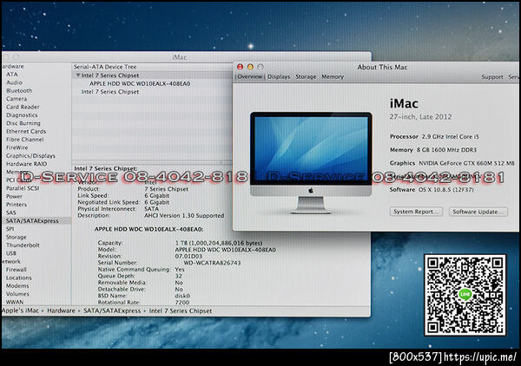Switch to the Memory tab
The height and width of the screenshot is (366, 521).
333,76
